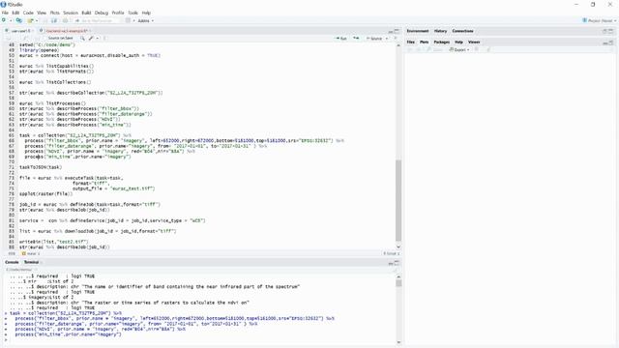Toggle the Source on Save checkbox
619x348 pixels.
coord(44,39)
